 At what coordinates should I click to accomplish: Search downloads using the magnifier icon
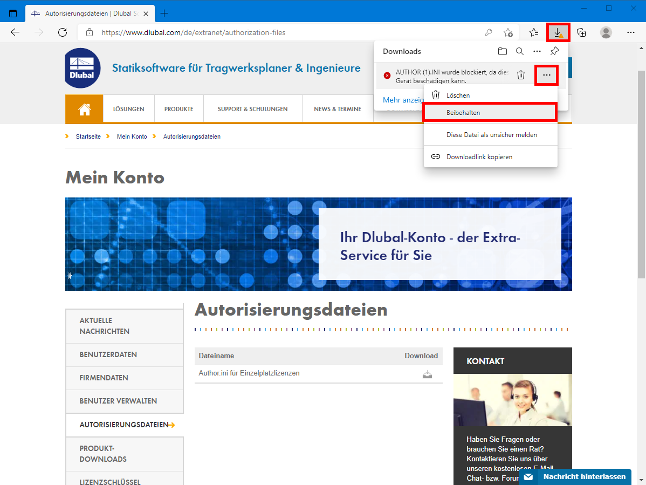pos(519,51)
